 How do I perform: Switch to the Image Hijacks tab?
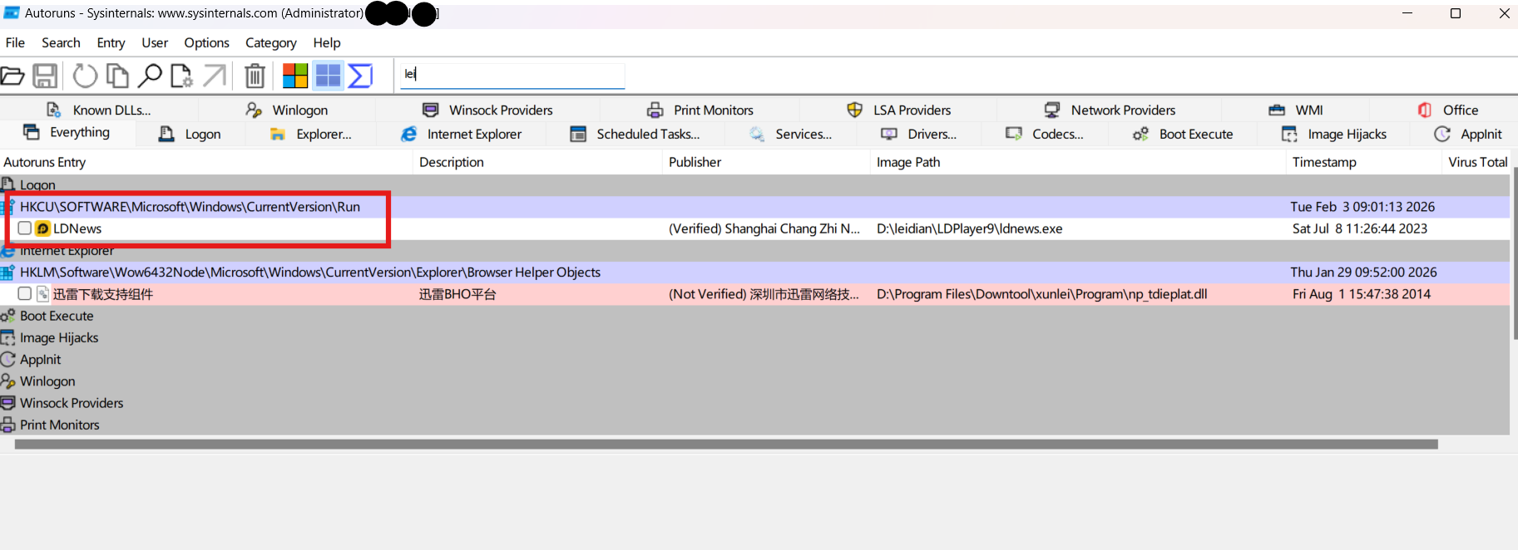[1334, 135]
